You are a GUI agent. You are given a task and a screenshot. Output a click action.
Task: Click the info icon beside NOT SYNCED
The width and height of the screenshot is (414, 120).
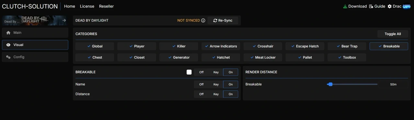[x=203, y=21]
